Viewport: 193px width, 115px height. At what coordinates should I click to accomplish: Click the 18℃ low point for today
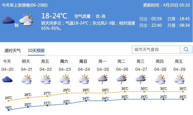pos(9,110)
